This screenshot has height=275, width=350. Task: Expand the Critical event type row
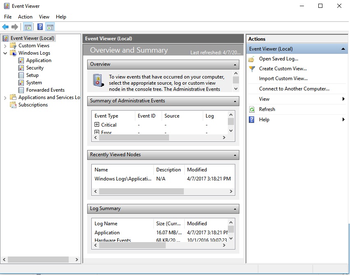point(96,125)
